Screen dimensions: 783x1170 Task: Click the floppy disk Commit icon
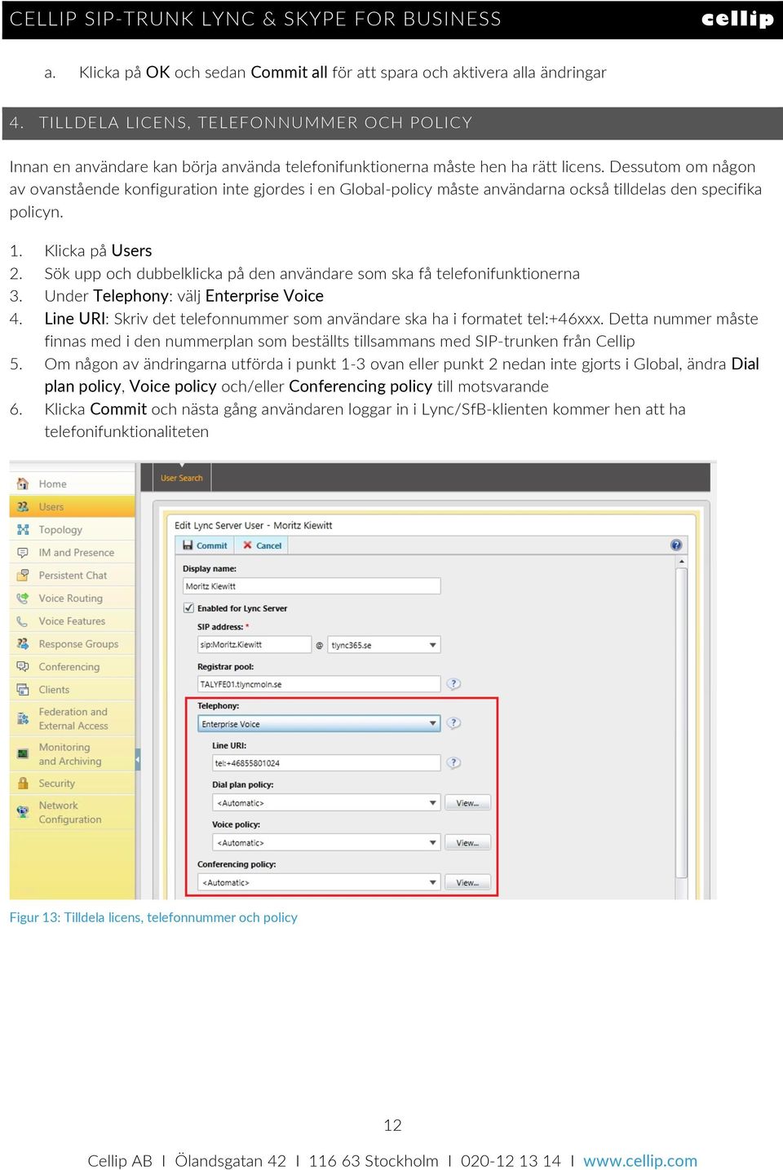[188, 545]
